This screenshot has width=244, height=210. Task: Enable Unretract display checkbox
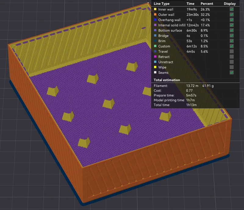pos(231,62)
